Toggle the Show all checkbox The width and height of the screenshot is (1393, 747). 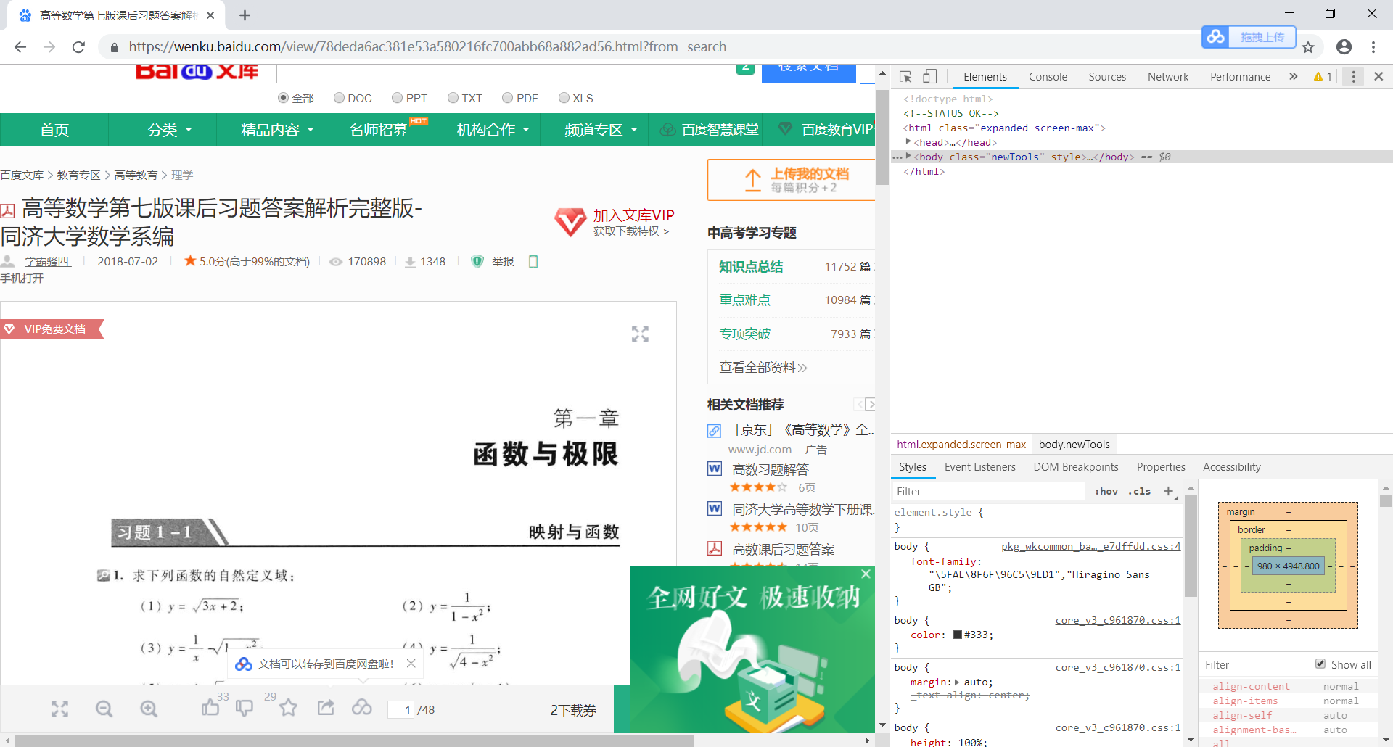pyautogui.click(x=1320, y=664)
